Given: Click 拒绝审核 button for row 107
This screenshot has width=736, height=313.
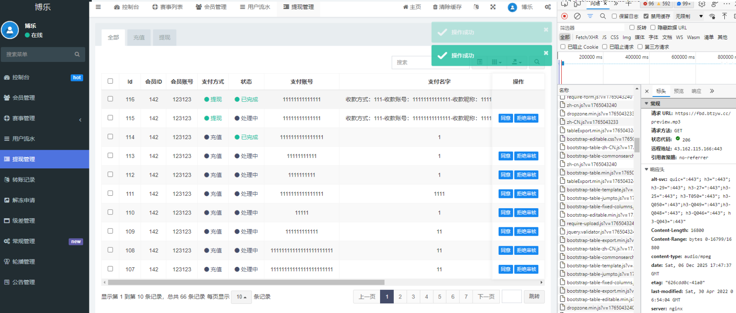Looking at the screenshot, I should 526,269.
